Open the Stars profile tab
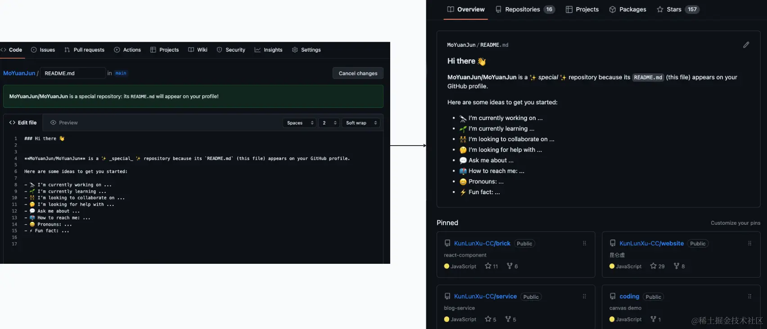 click(x=678, y=9)
